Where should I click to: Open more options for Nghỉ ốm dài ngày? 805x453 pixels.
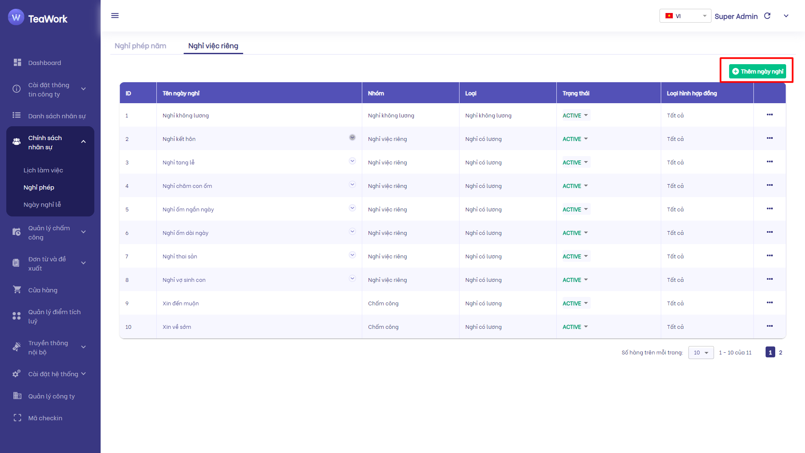click(770, 232)
